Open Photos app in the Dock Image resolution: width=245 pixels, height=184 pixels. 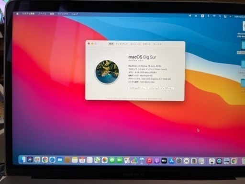105,160
